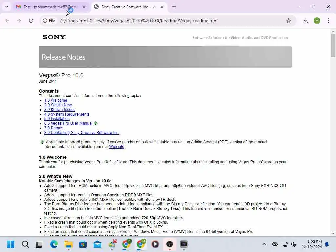
Task: Click the muted volume tray icon
Action: coord(294,244)
